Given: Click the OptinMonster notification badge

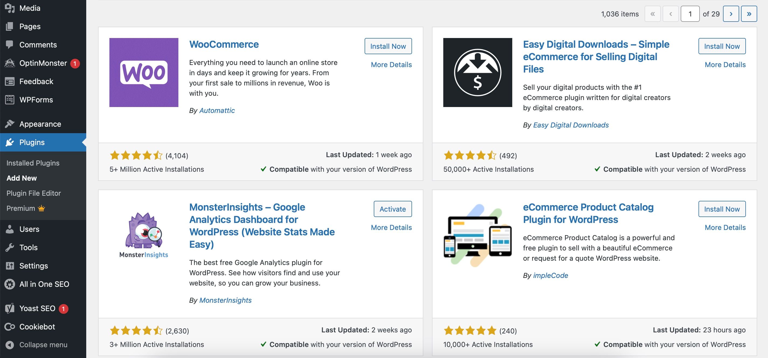Looking at the screenshot, I should click(x=75, y=63).
